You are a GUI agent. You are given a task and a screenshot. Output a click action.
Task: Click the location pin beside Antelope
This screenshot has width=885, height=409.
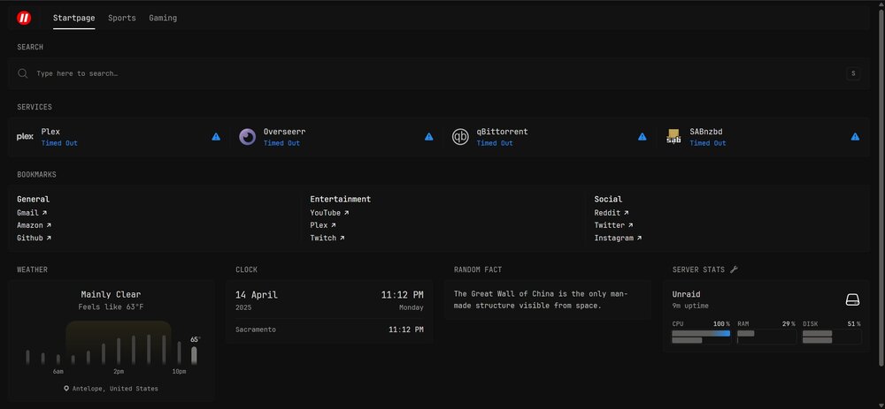point(66,389)
